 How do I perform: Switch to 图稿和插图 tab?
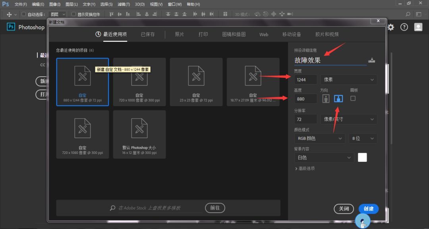[234, 34]
